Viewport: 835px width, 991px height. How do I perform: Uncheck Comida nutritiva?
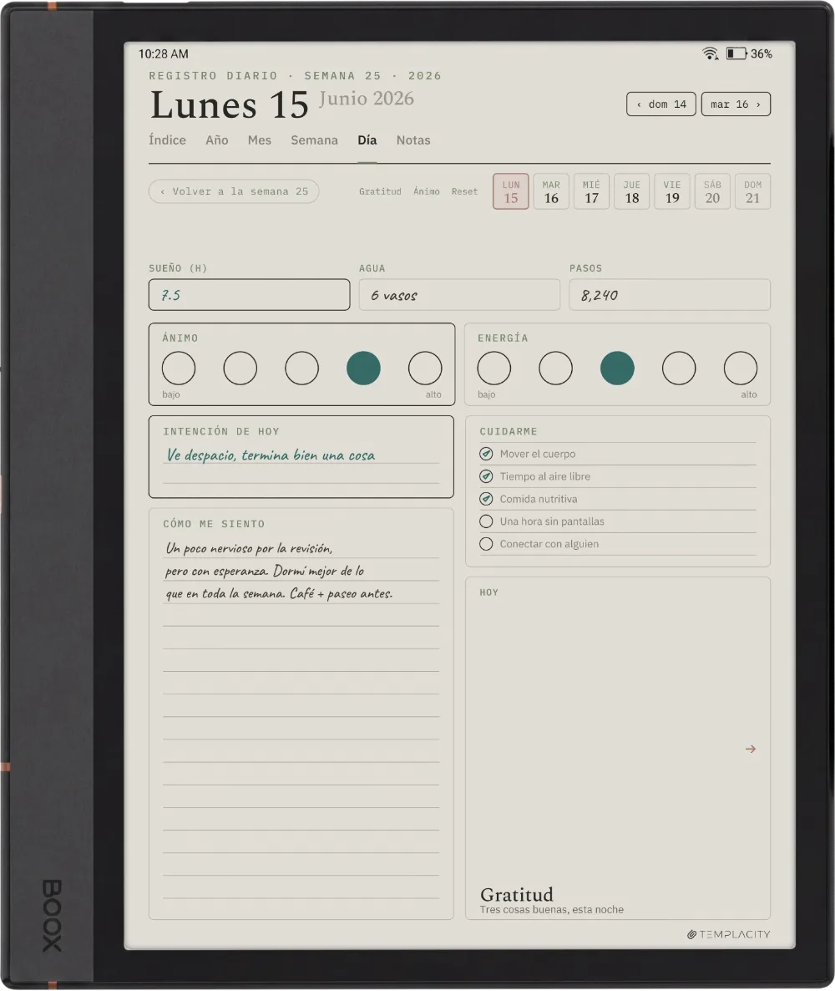pyautogui.click(x=486, y=500)
